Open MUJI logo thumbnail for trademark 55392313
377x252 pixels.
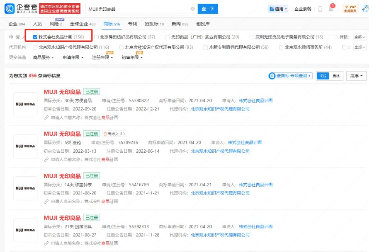(25, 230)
